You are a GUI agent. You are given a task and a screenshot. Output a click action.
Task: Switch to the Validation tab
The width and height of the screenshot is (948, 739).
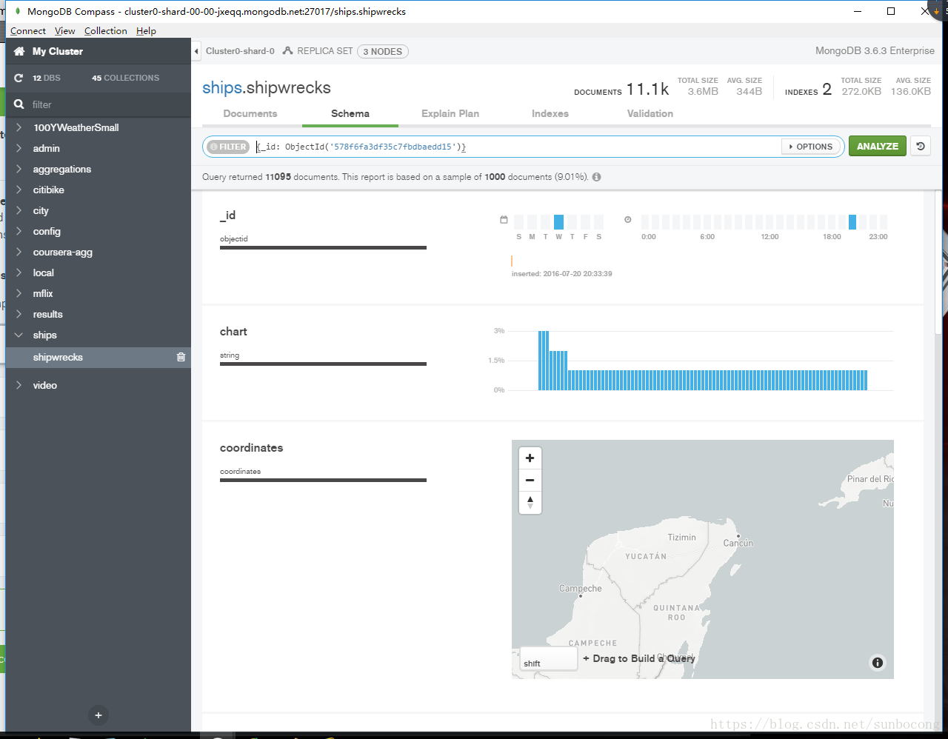650,113
